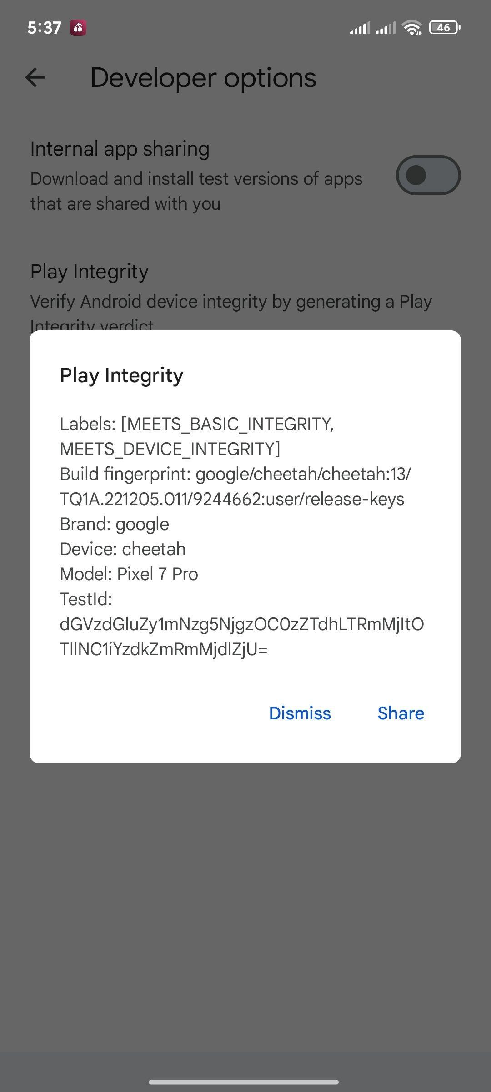Tap the battery level indicator

(x=445, y=28)
